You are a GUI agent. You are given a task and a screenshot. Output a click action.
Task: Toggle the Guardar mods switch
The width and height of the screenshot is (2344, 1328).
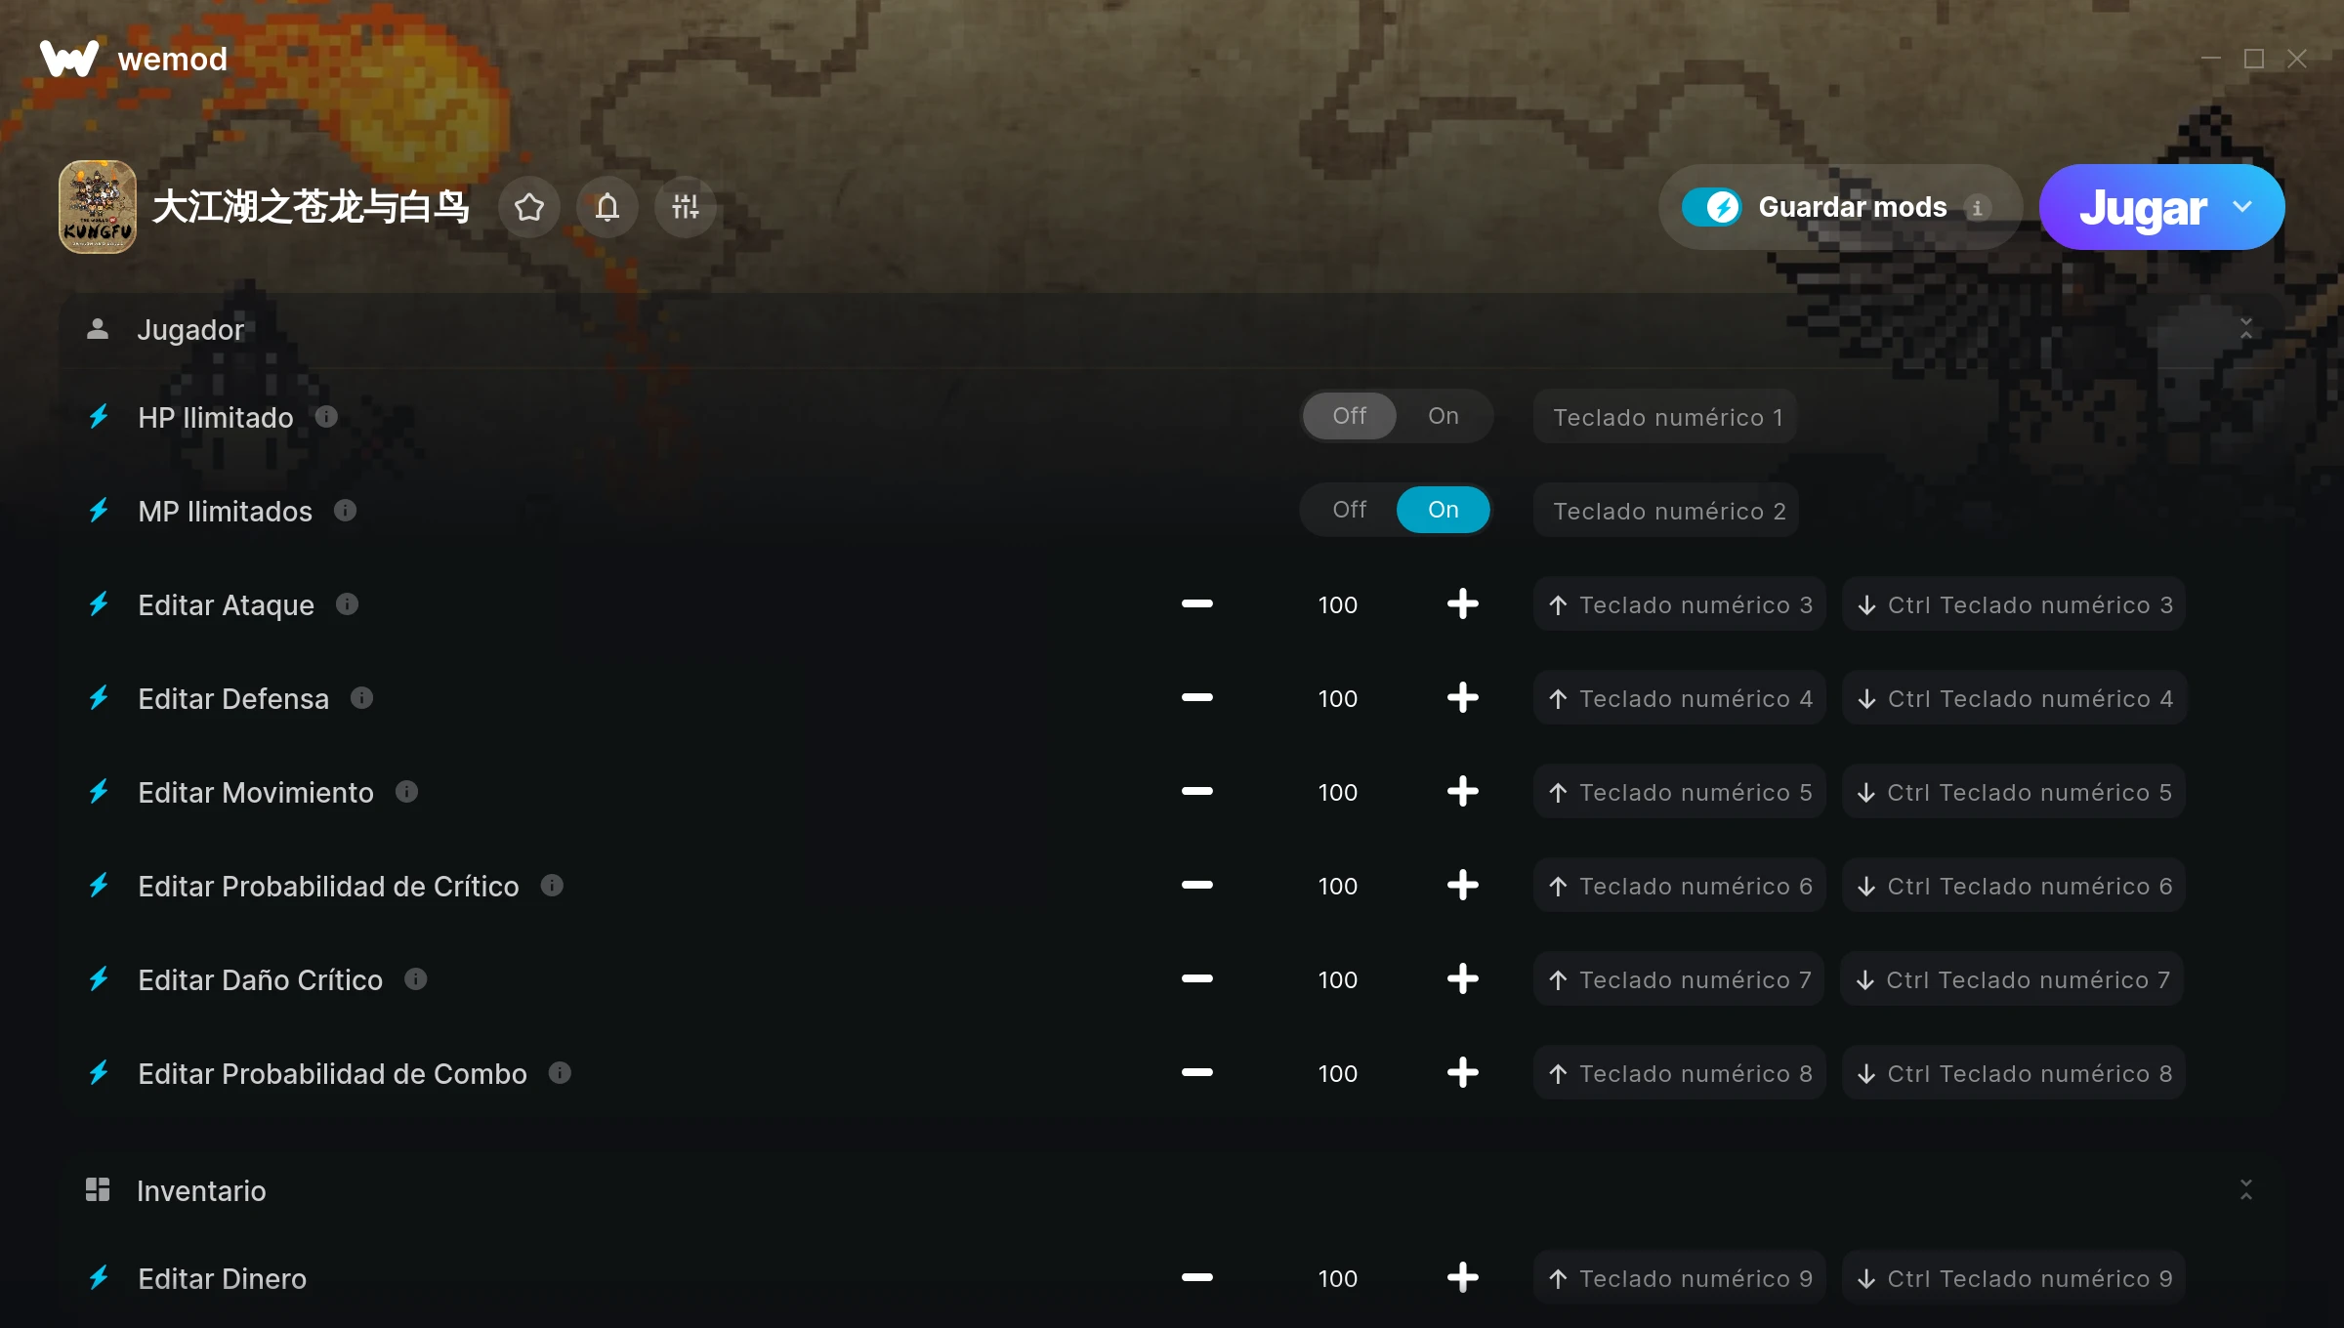click(1712, 207)
